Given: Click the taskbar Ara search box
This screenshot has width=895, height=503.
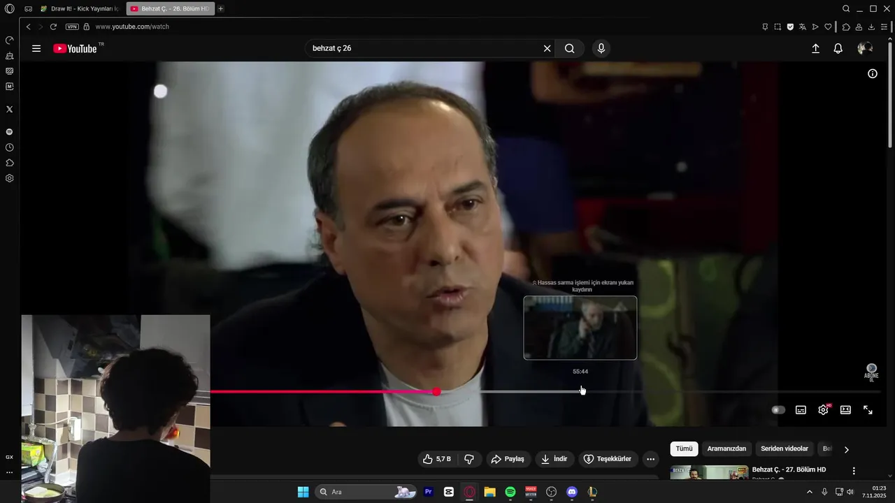Looking at the screenshot, I should [366, 492].
